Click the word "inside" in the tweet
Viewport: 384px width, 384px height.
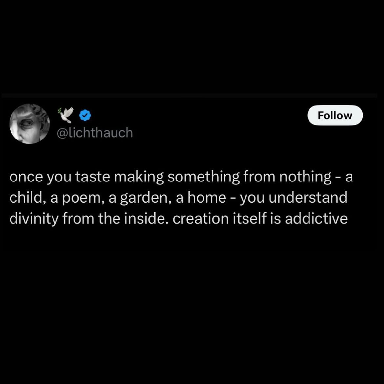click(150, 219)
